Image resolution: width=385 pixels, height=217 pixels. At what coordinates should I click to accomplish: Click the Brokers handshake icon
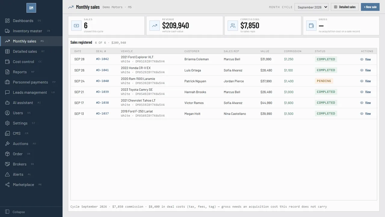[x=7, y=164]
